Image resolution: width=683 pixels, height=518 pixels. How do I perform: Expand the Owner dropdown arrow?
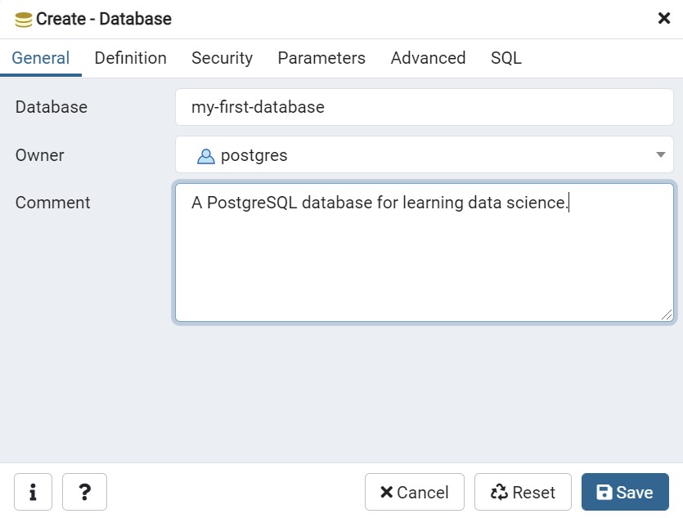click(660, 155)
